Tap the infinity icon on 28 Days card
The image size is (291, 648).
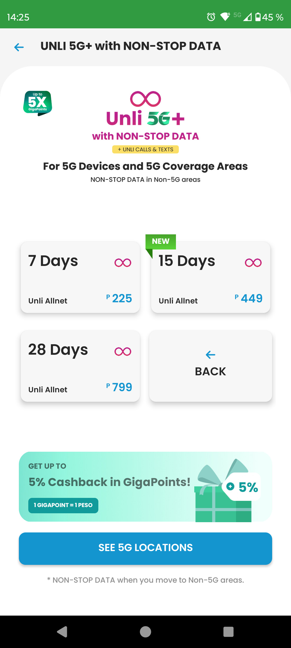123,352
